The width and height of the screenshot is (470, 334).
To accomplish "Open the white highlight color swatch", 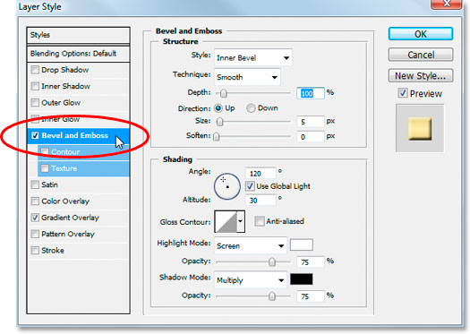I will coord(301,244).
